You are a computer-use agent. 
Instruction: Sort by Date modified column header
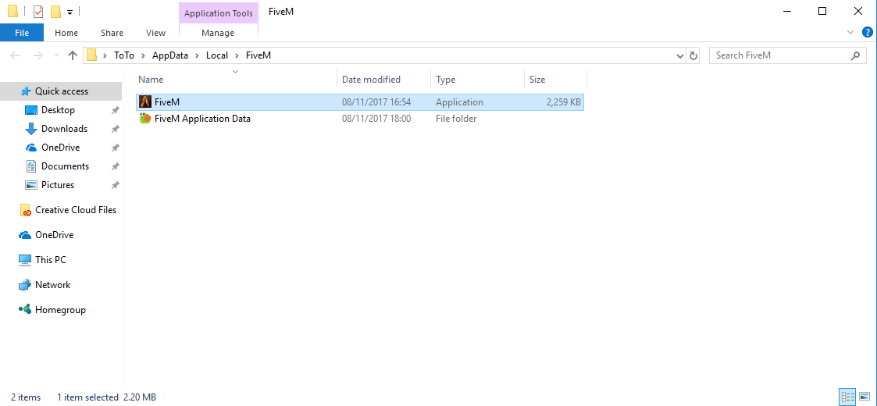pos(372,80)
